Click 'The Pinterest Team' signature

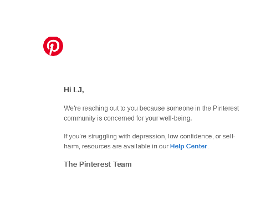coord(98,164)
